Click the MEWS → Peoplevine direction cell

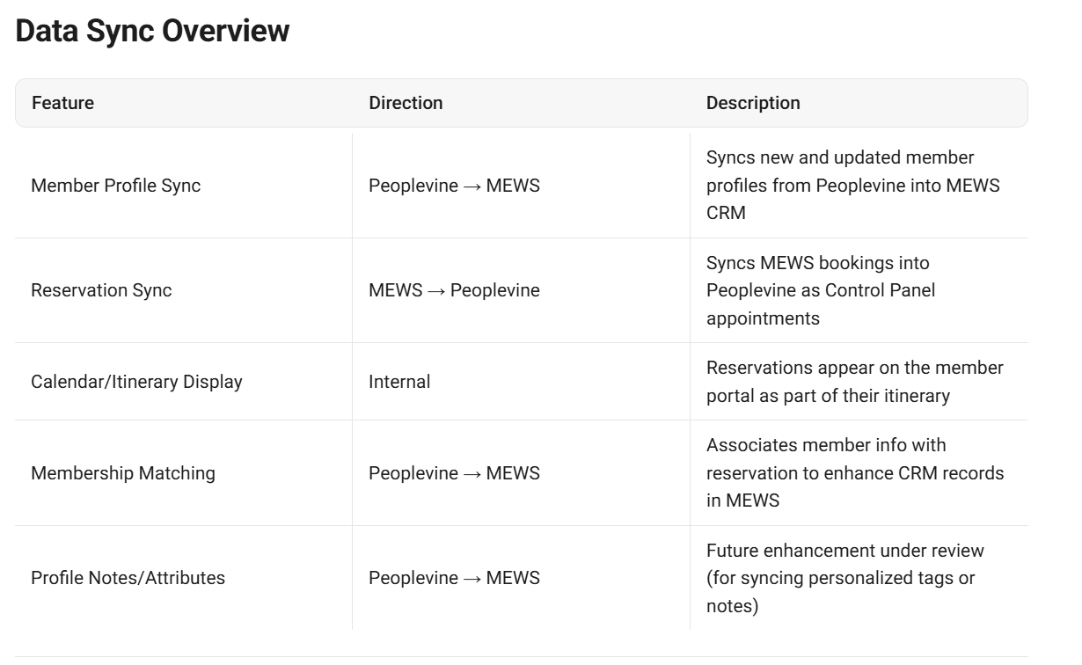click(454, 290)
